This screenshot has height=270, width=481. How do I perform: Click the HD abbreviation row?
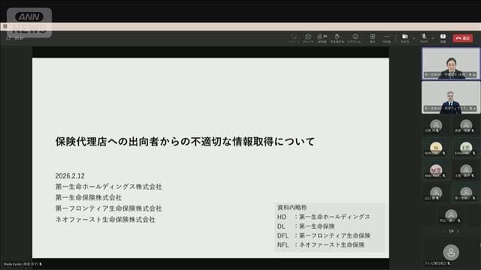coord(324,217)
